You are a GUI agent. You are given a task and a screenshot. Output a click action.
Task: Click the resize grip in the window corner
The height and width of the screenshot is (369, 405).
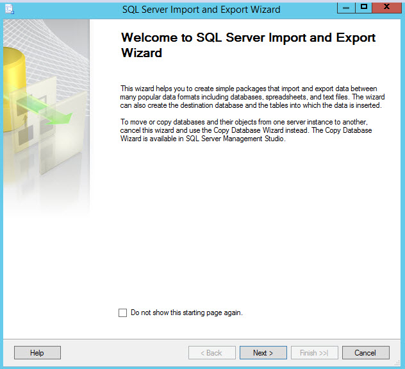(x=397, y=363)
